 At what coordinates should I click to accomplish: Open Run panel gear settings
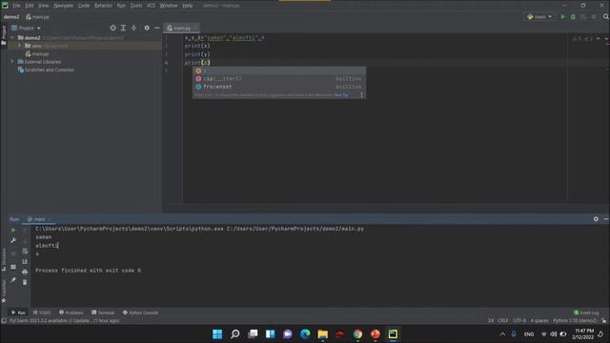(596, 219)
